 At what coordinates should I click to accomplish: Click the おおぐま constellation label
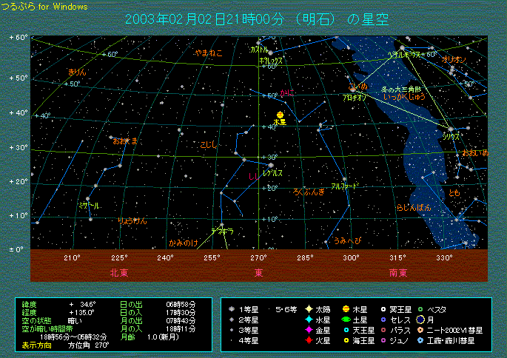pyautogui.click(x=126, y=141)
